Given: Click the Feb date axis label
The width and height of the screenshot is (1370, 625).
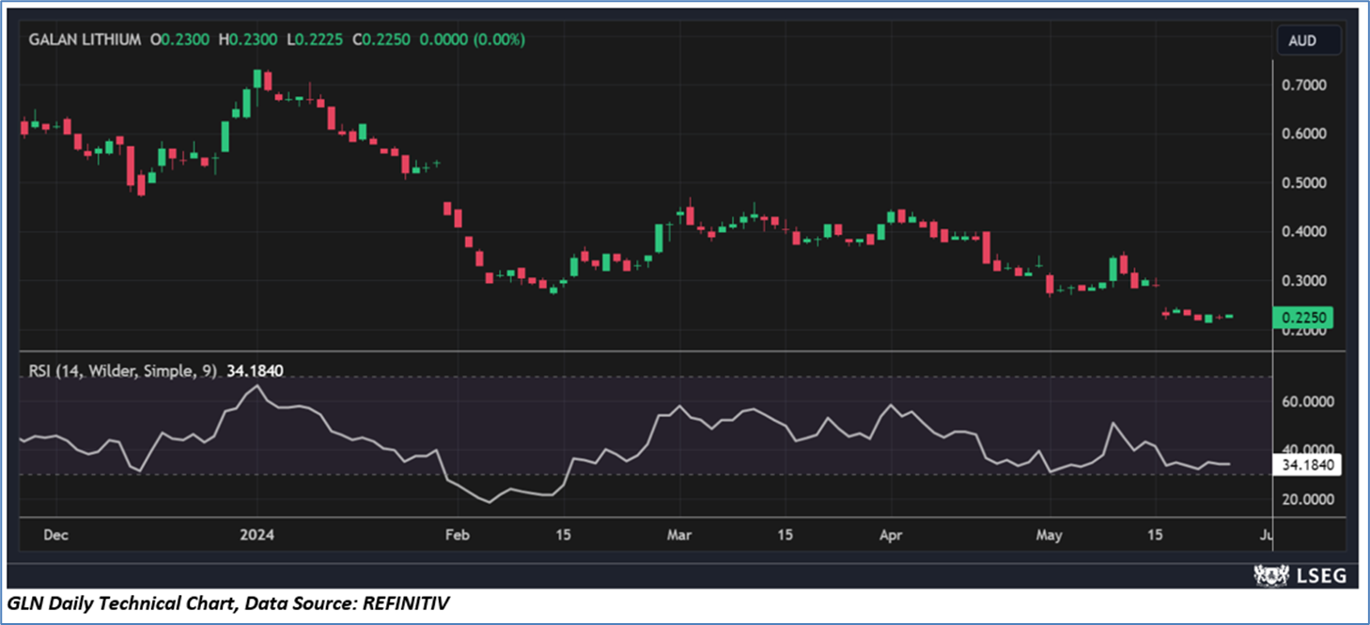Looking at the screenshot, I should (x=456, y=535).
